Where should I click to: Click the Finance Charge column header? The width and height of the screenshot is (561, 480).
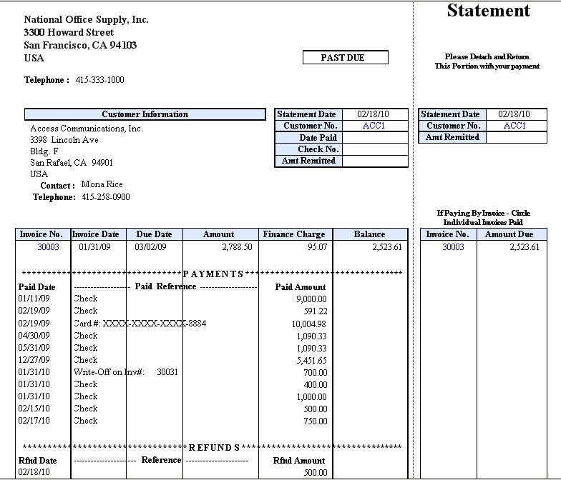pos(293,234)
